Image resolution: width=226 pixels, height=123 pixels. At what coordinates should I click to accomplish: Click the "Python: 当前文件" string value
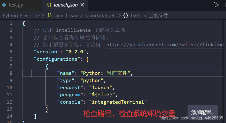tap(105, 73)
